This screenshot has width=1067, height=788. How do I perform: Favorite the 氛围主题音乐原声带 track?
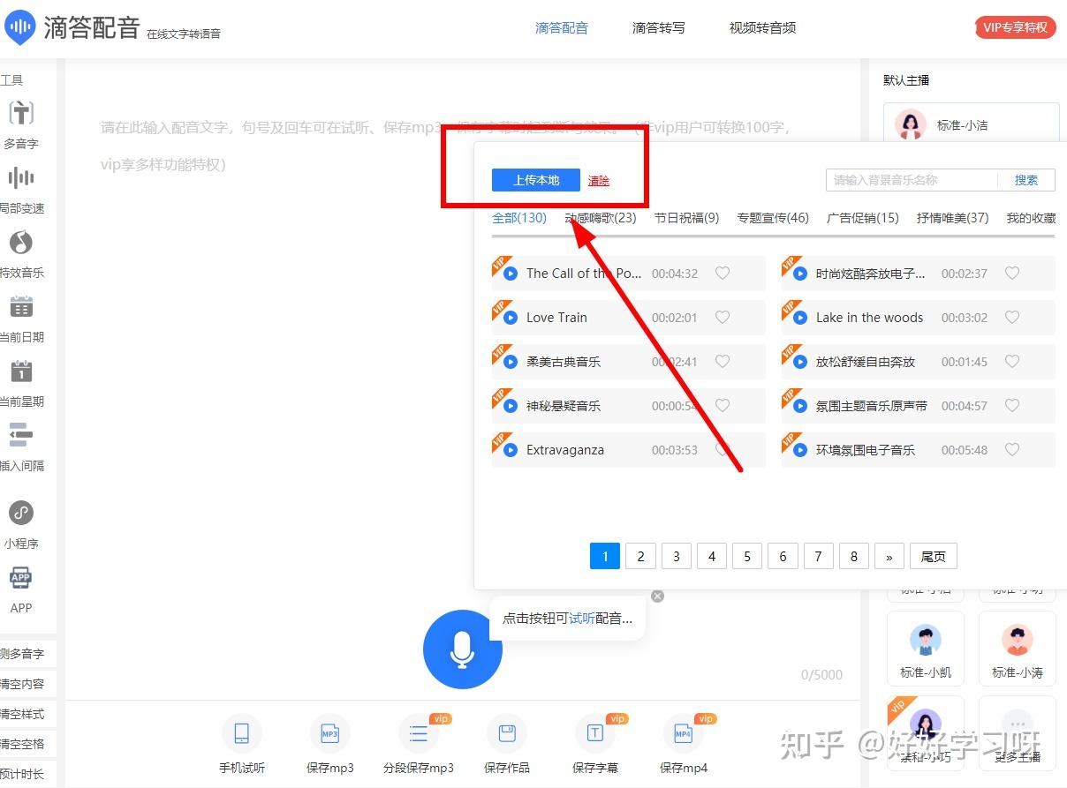click(x=1012, y=406)
